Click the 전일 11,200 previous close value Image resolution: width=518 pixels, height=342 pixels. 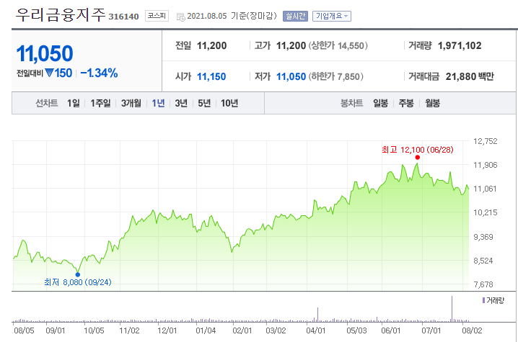(212, 45)
